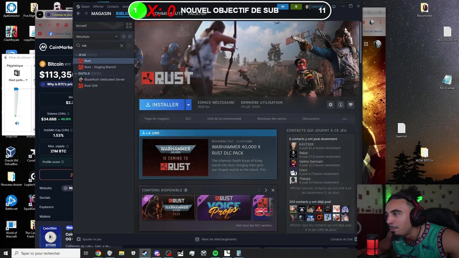Open the Rust Warhammer Pack DLC thumbnail
The width and height of the screenshot is (459, 258).
[168, 207]
